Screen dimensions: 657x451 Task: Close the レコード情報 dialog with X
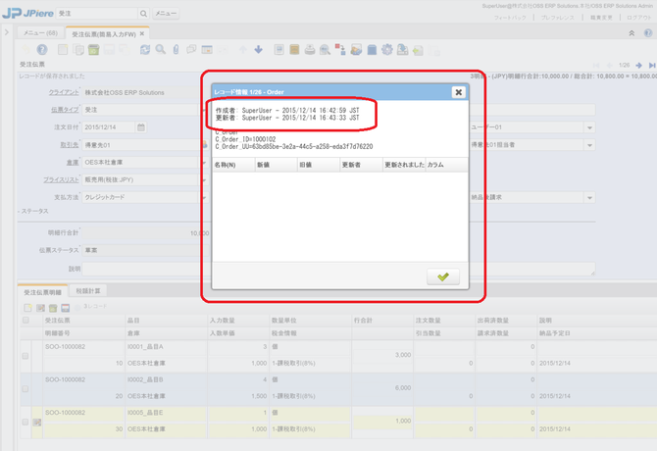click(x=458, y=92)
